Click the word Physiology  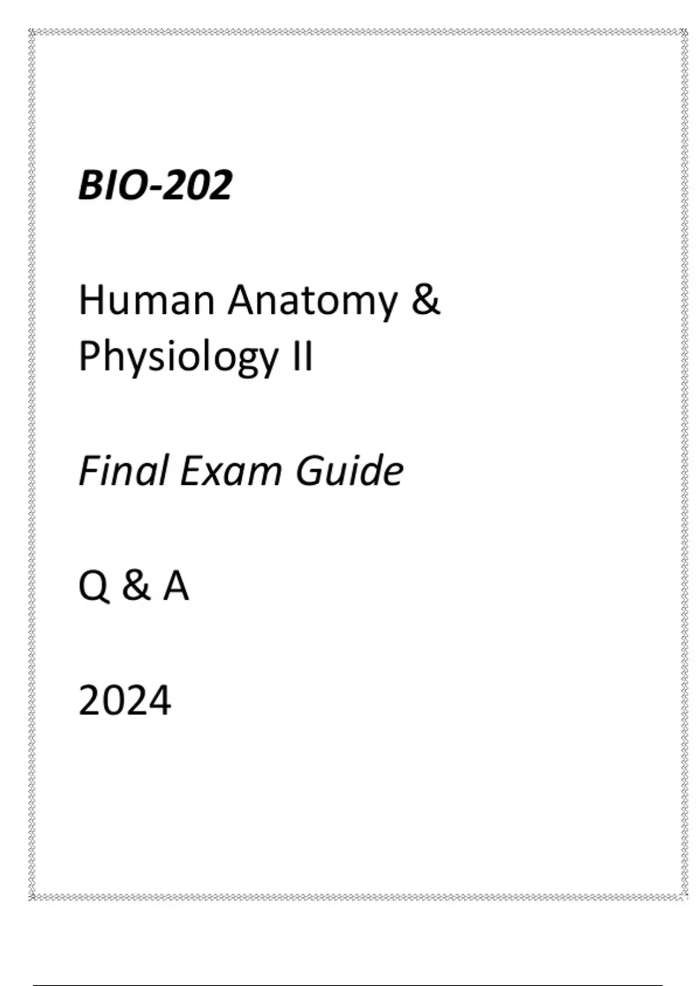tap(179, 357)
